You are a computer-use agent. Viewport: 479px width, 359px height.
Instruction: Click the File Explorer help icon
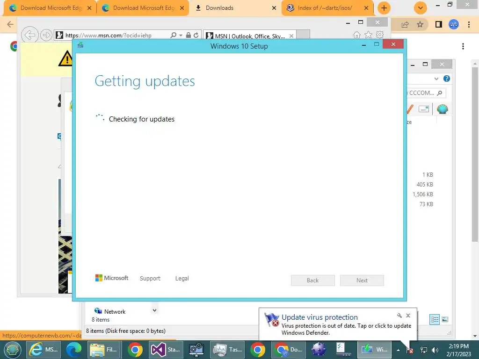(447, 79)
